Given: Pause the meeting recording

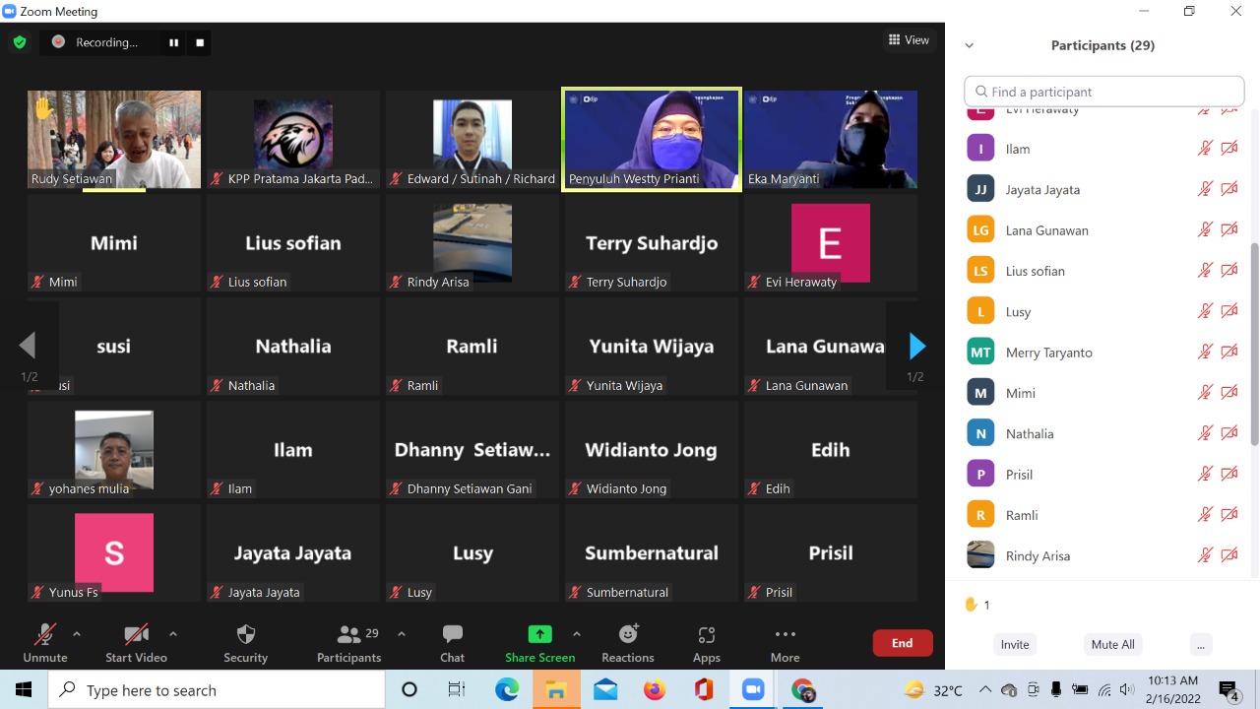Looking at the screenshot, I should [173, 42].
